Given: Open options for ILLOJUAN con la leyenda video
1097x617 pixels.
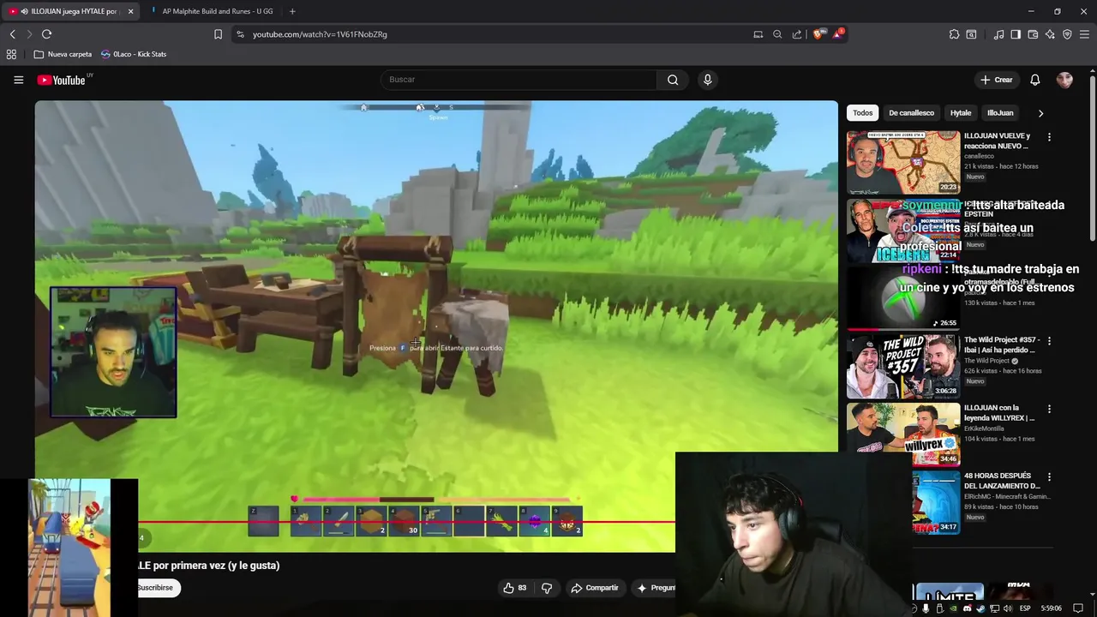Looking at the screenshot, I should (x=1049, y=409).
